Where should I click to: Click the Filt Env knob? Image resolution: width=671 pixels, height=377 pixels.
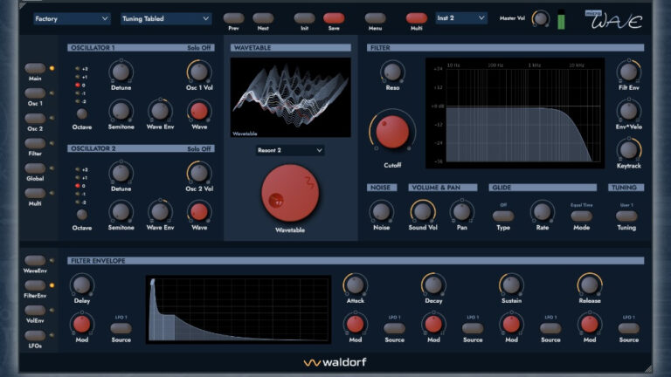click(629, 72)
